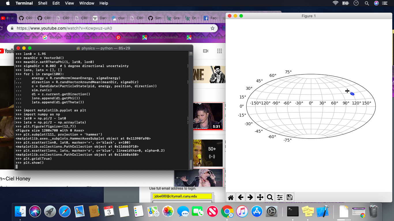Viewport: 394px width, 221px height.
Task: Switch to Chrome via Dock icon
Action: (227, 212)
